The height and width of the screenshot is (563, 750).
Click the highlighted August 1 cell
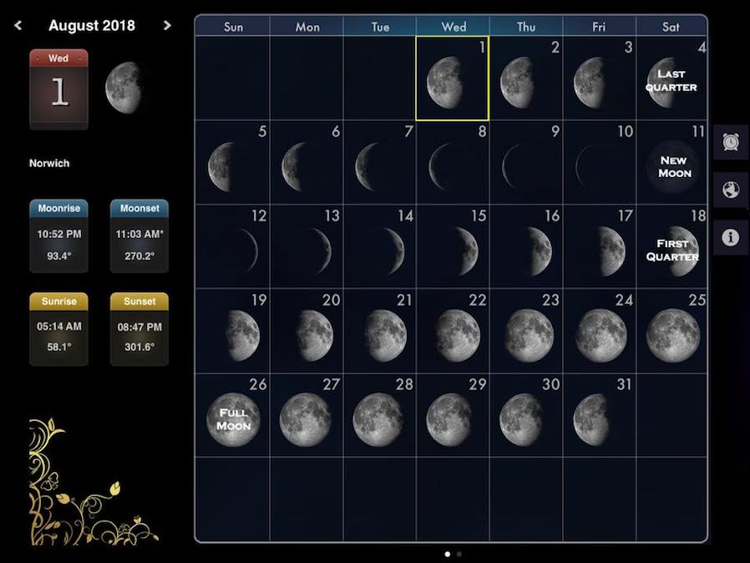pos(452,79)
